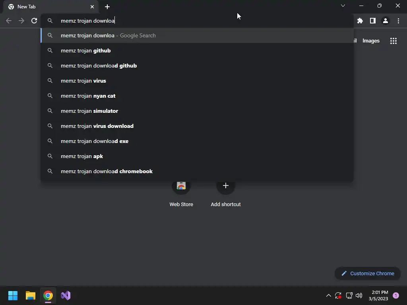
Task: Switch to the New Tab tab
Action: coord(51,7)
